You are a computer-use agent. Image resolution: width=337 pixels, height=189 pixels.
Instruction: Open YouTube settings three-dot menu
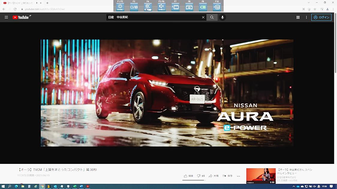point(306,17)
